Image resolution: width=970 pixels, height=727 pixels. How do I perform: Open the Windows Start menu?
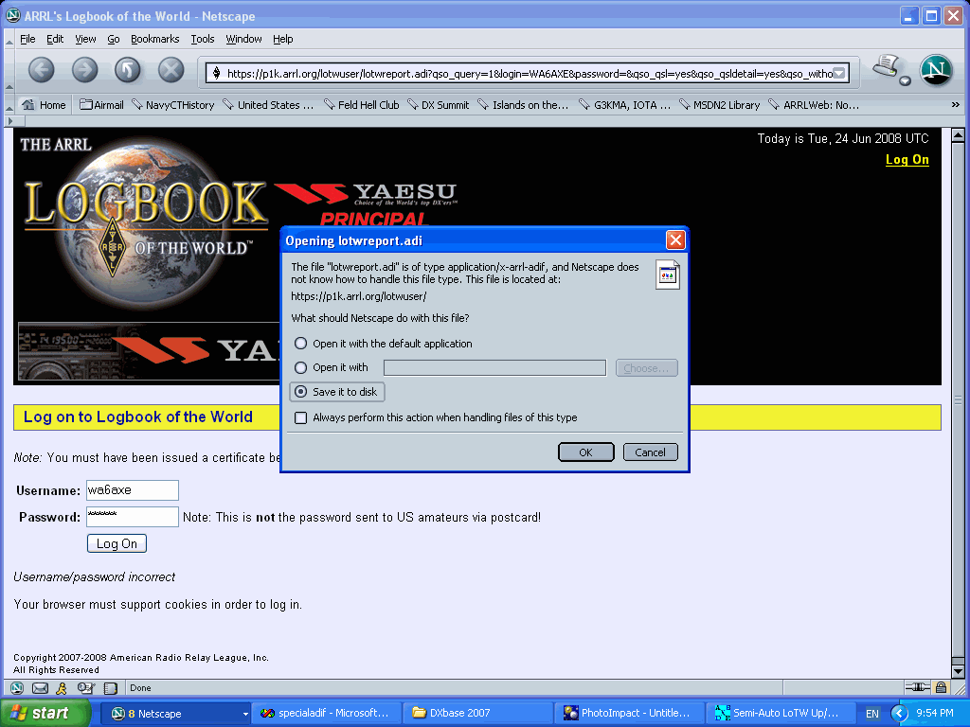pos(45,713)
